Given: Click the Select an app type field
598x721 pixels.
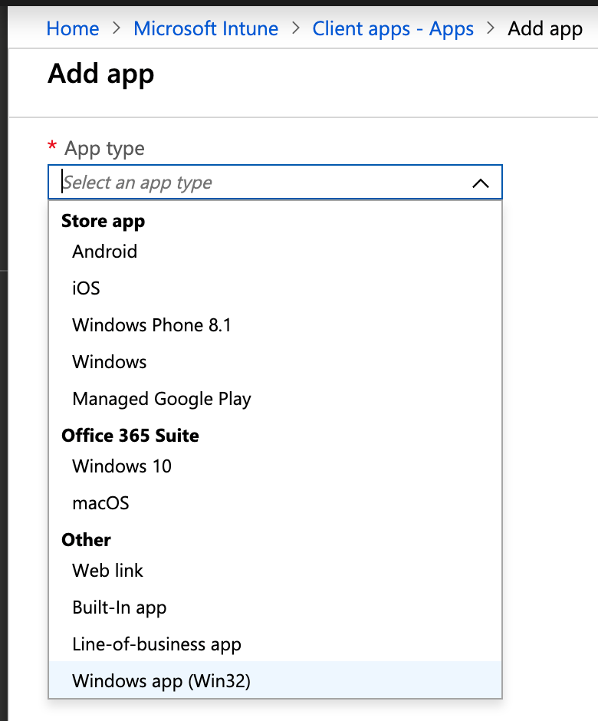Looking at the screenshot, I should click(x=275, y=182).
